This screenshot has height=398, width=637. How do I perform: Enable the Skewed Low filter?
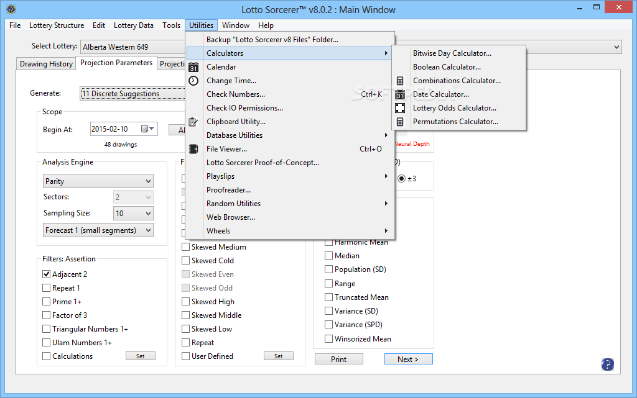click(x=185, y=329)
